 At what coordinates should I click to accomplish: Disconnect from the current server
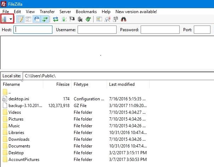[80, 19]
